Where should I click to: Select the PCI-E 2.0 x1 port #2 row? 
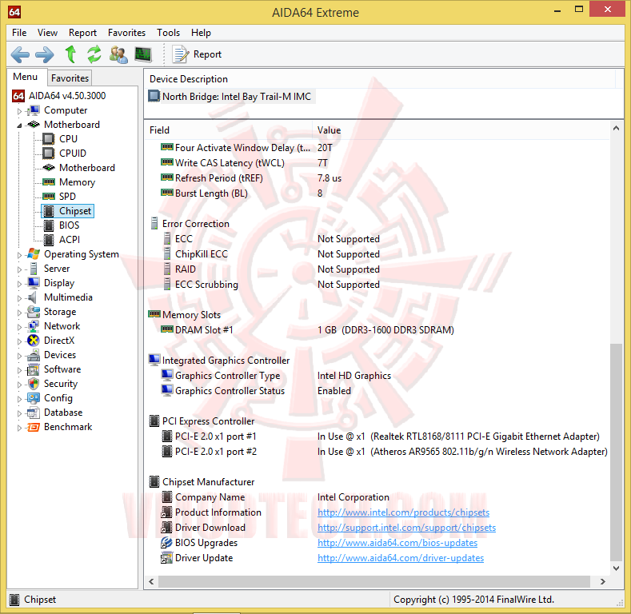(385, 452)
